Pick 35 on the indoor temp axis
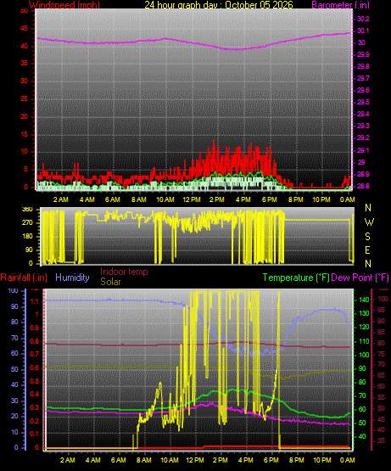391x471 pixels. pos(381,440)
